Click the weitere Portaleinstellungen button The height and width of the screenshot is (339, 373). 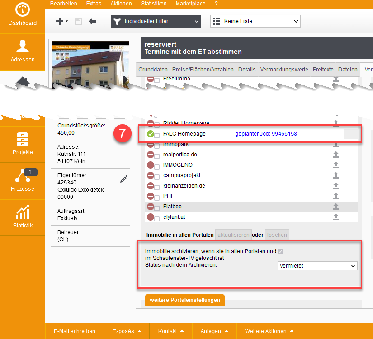point(184,300)
